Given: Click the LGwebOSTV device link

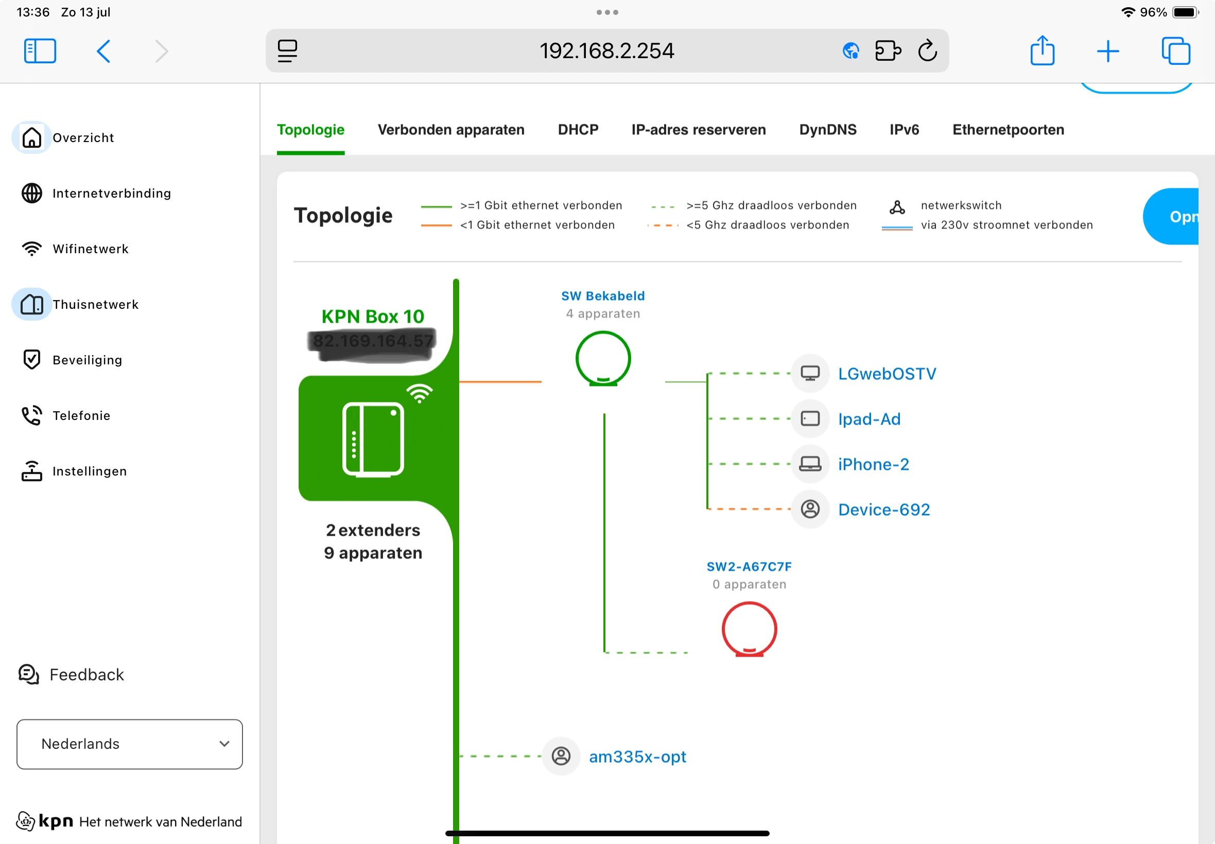Looking at the screenshot, I should point(887,374).
